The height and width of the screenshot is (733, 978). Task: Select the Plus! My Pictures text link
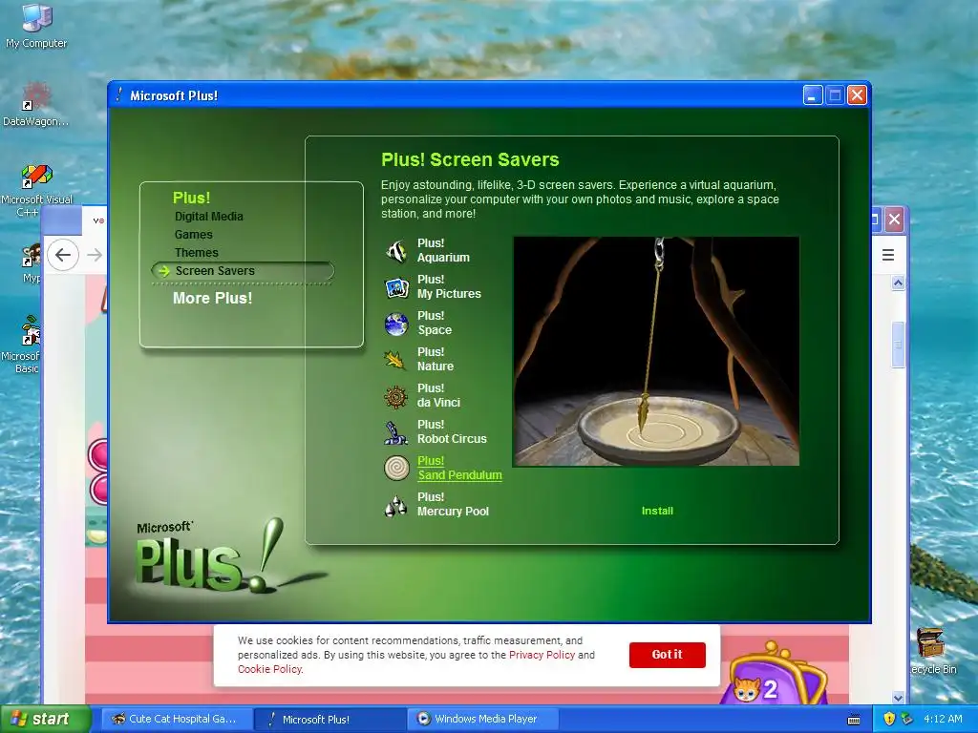click(x=449, y=286)
